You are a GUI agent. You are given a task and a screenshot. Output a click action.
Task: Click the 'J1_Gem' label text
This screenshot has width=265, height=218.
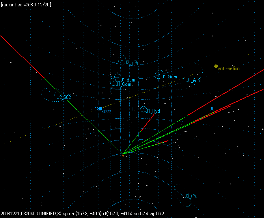[x=169, y=77]
